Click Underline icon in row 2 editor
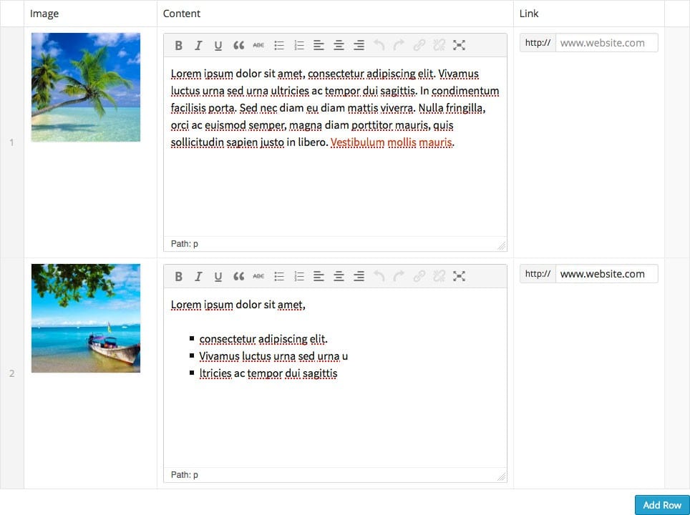This screenshot has width=690, height=515. click(218, 276)
